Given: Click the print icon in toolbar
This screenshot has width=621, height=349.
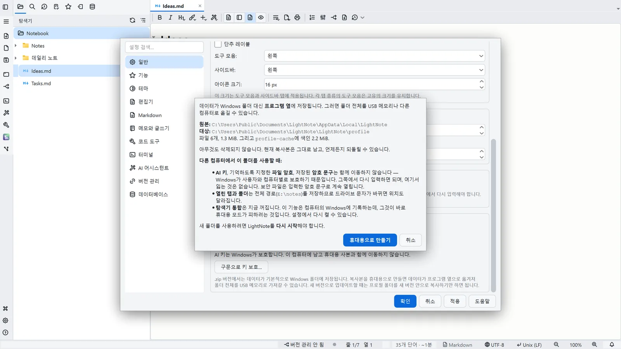Looking at the screenshot, I should (297, 17).
